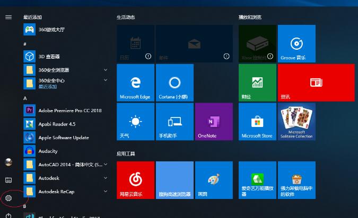The height and width of the screenshot is (218, 358).
Task: Launch Apple Software Update
Action: (x=65, y=138)
